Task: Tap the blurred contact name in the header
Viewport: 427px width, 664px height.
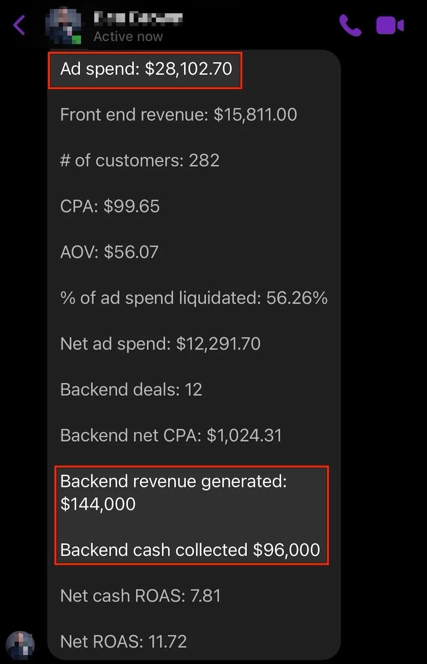Action: click(x=138, y=18)
